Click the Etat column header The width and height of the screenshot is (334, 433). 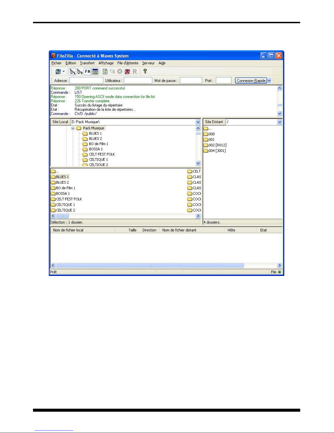pos(270,230)
